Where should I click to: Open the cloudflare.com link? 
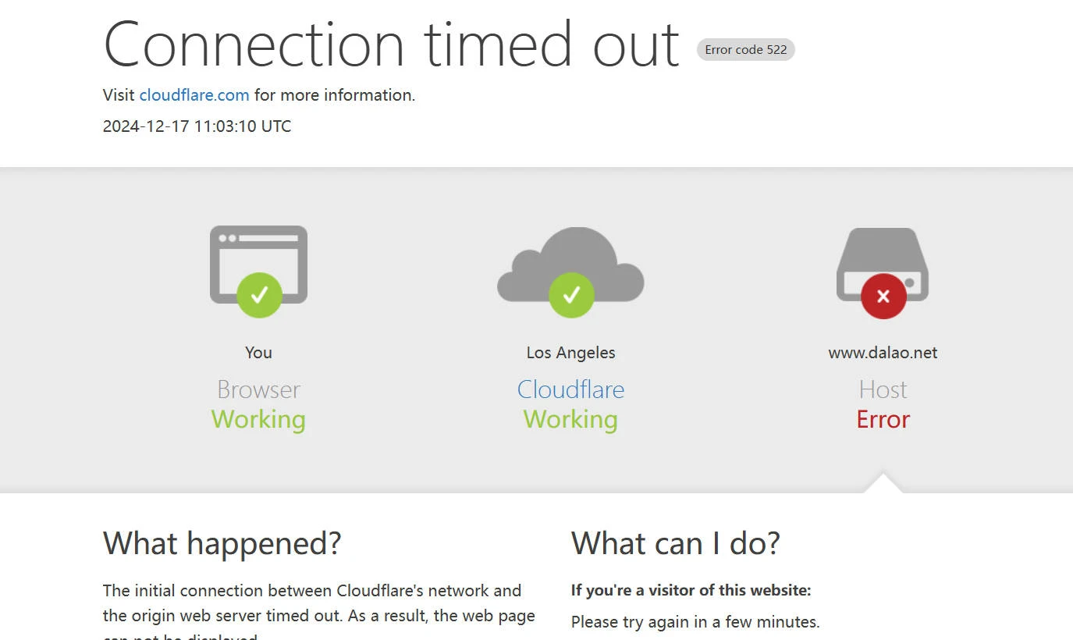click(194, 95)
